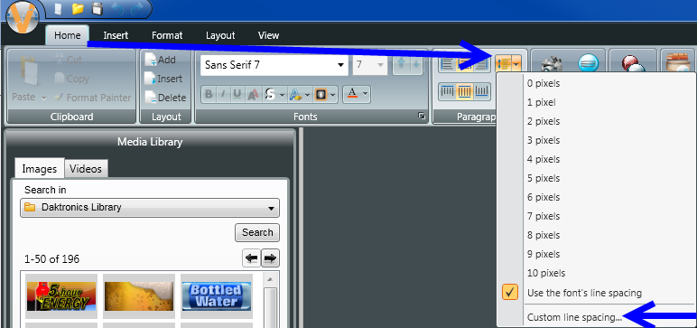Insert a layout in the Layout group
The height and width of the screenshot is (328, 697).
[x=163, y=79]
